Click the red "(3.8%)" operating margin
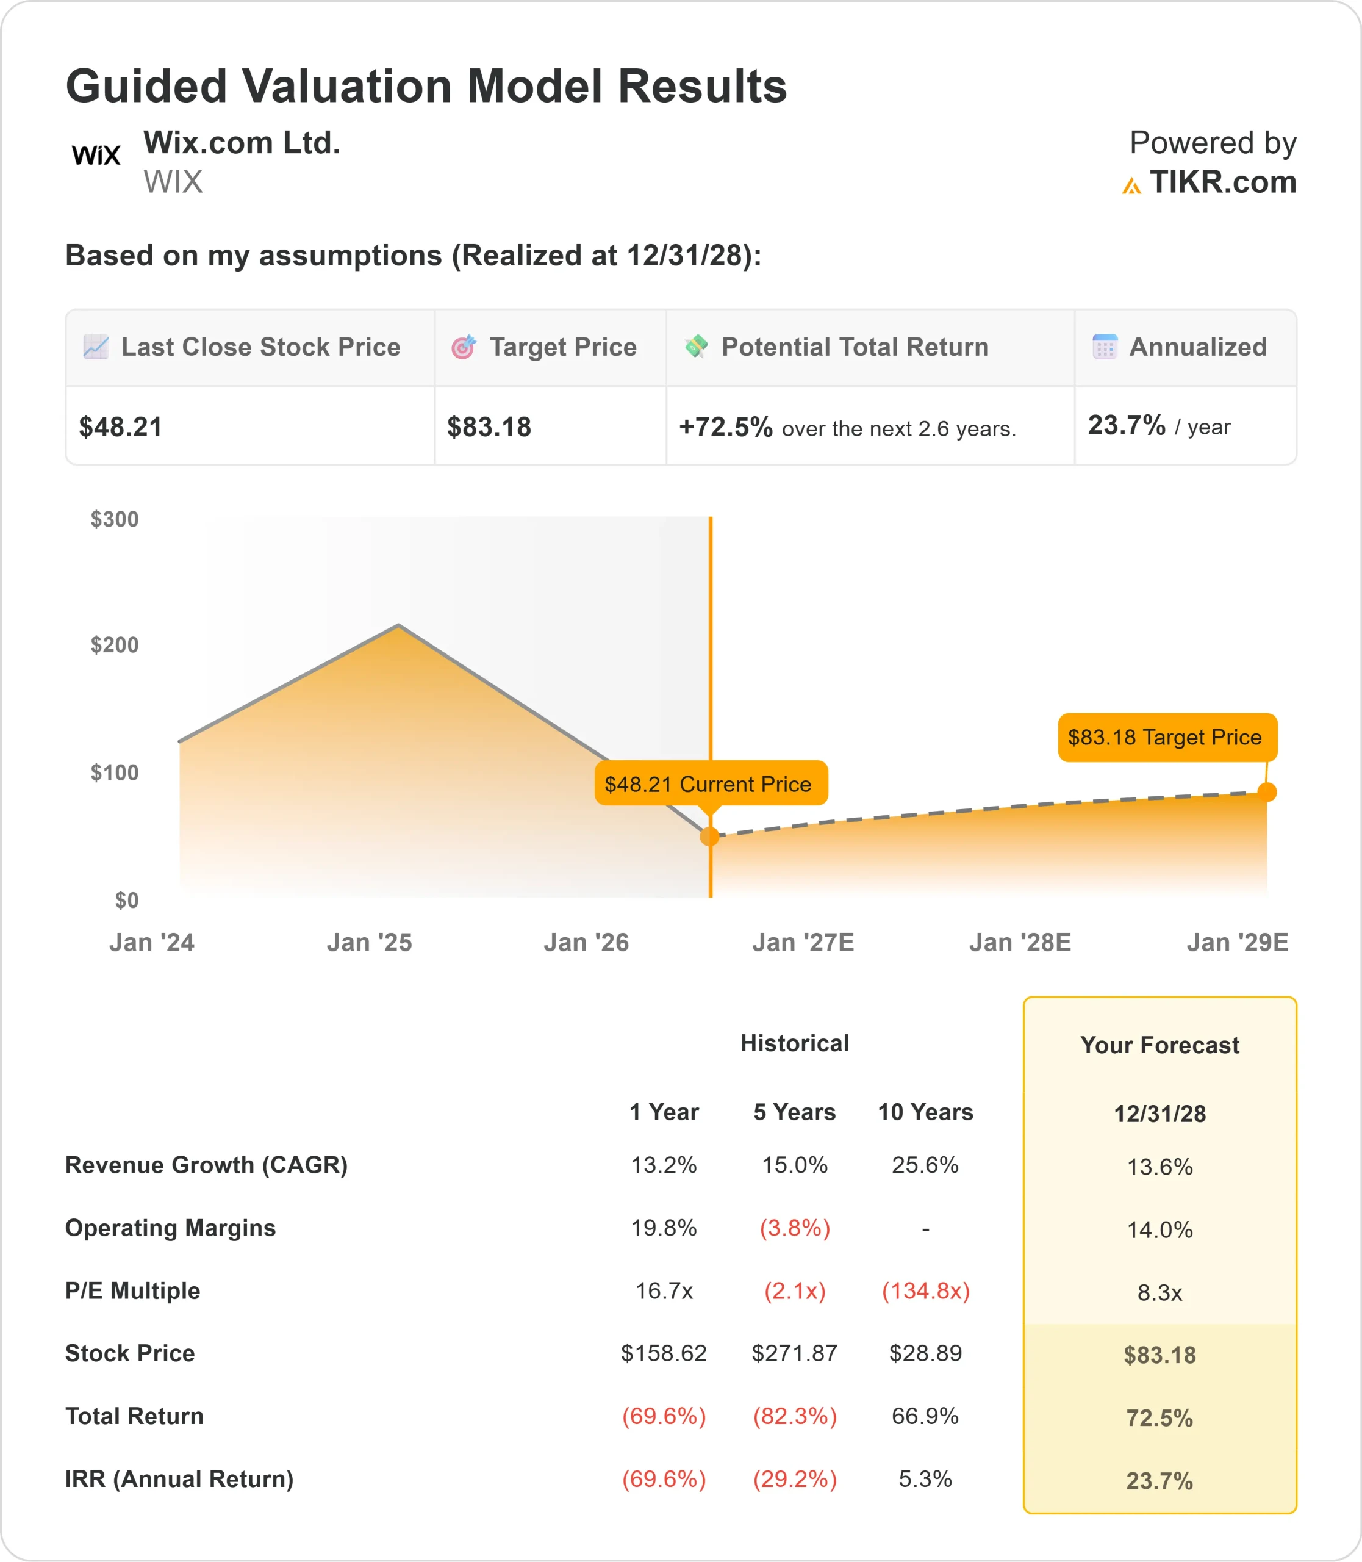Screen dimensions: 1362x1562 click(795, 1228)
